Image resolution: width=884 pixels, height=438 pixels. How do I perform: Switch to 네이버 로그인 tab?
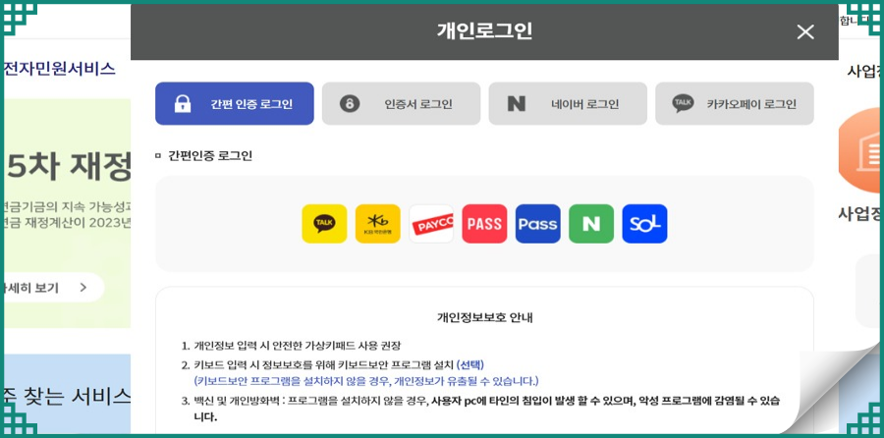coord(568,104)
